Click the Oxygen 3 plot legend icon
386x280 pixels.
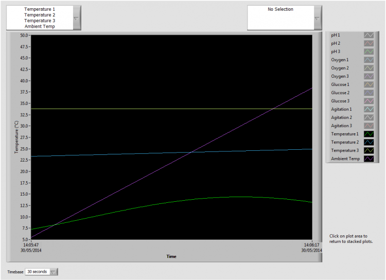click(x=369, y=76)
